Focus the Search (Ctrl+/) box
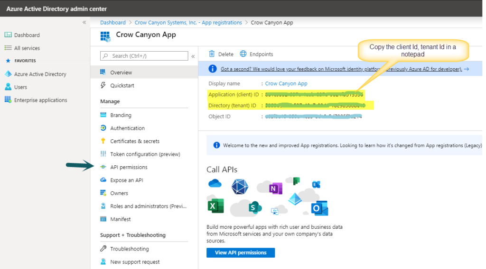This screenshot has height=269, width=486. [144, 56]
